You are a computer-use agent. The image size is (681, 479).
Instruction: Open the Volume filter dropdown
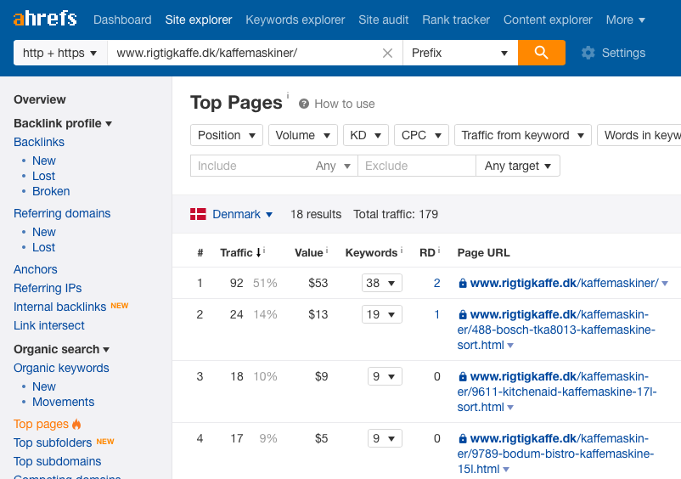[303, 135]
